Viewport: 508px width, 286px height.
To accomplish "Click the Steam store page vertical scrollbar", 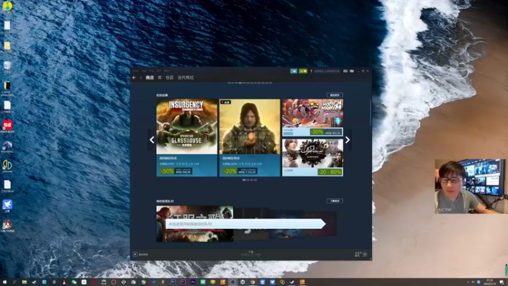I will [371, 112].
